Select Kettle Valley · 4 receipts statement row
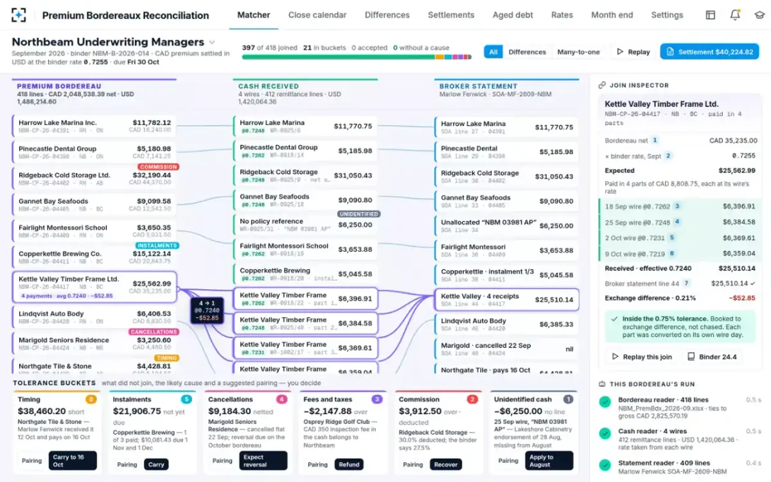The image size is (771, 482). click(x=508, y=299)
